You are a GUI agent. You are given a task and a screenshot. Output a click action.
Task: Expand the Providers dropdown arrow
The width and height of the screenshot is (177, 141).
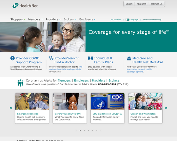[60, 19]
